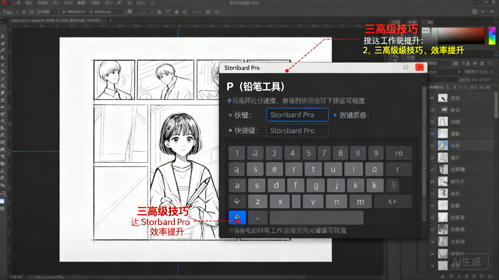Close the open document tab
Image resolution: width=499 pixels, height=280 pixels.
pos(110,20)
